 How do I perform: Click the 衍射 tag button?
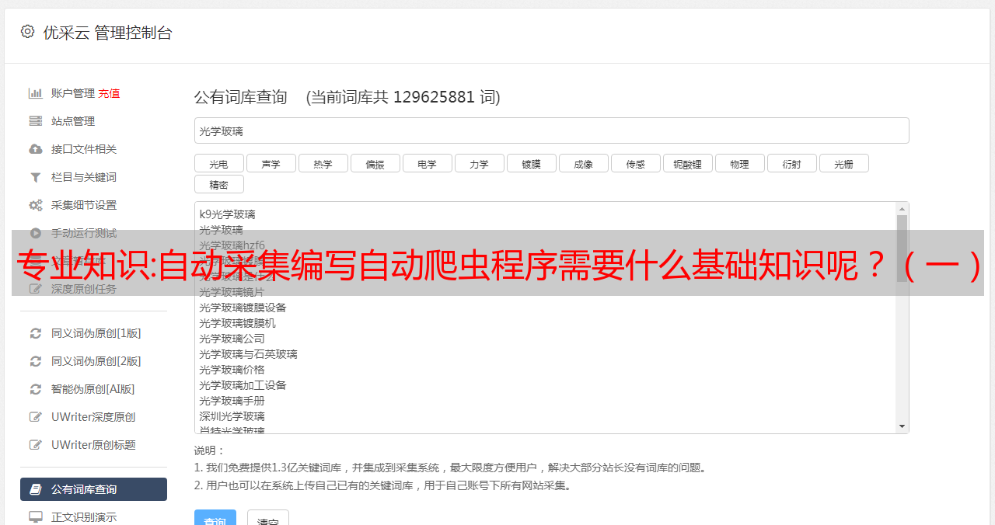coord(791,163)
